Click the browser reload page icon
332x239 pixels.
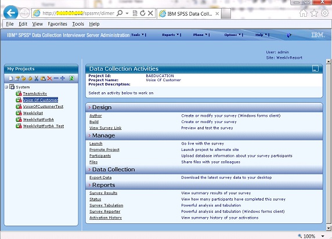[x=143, y=13]
